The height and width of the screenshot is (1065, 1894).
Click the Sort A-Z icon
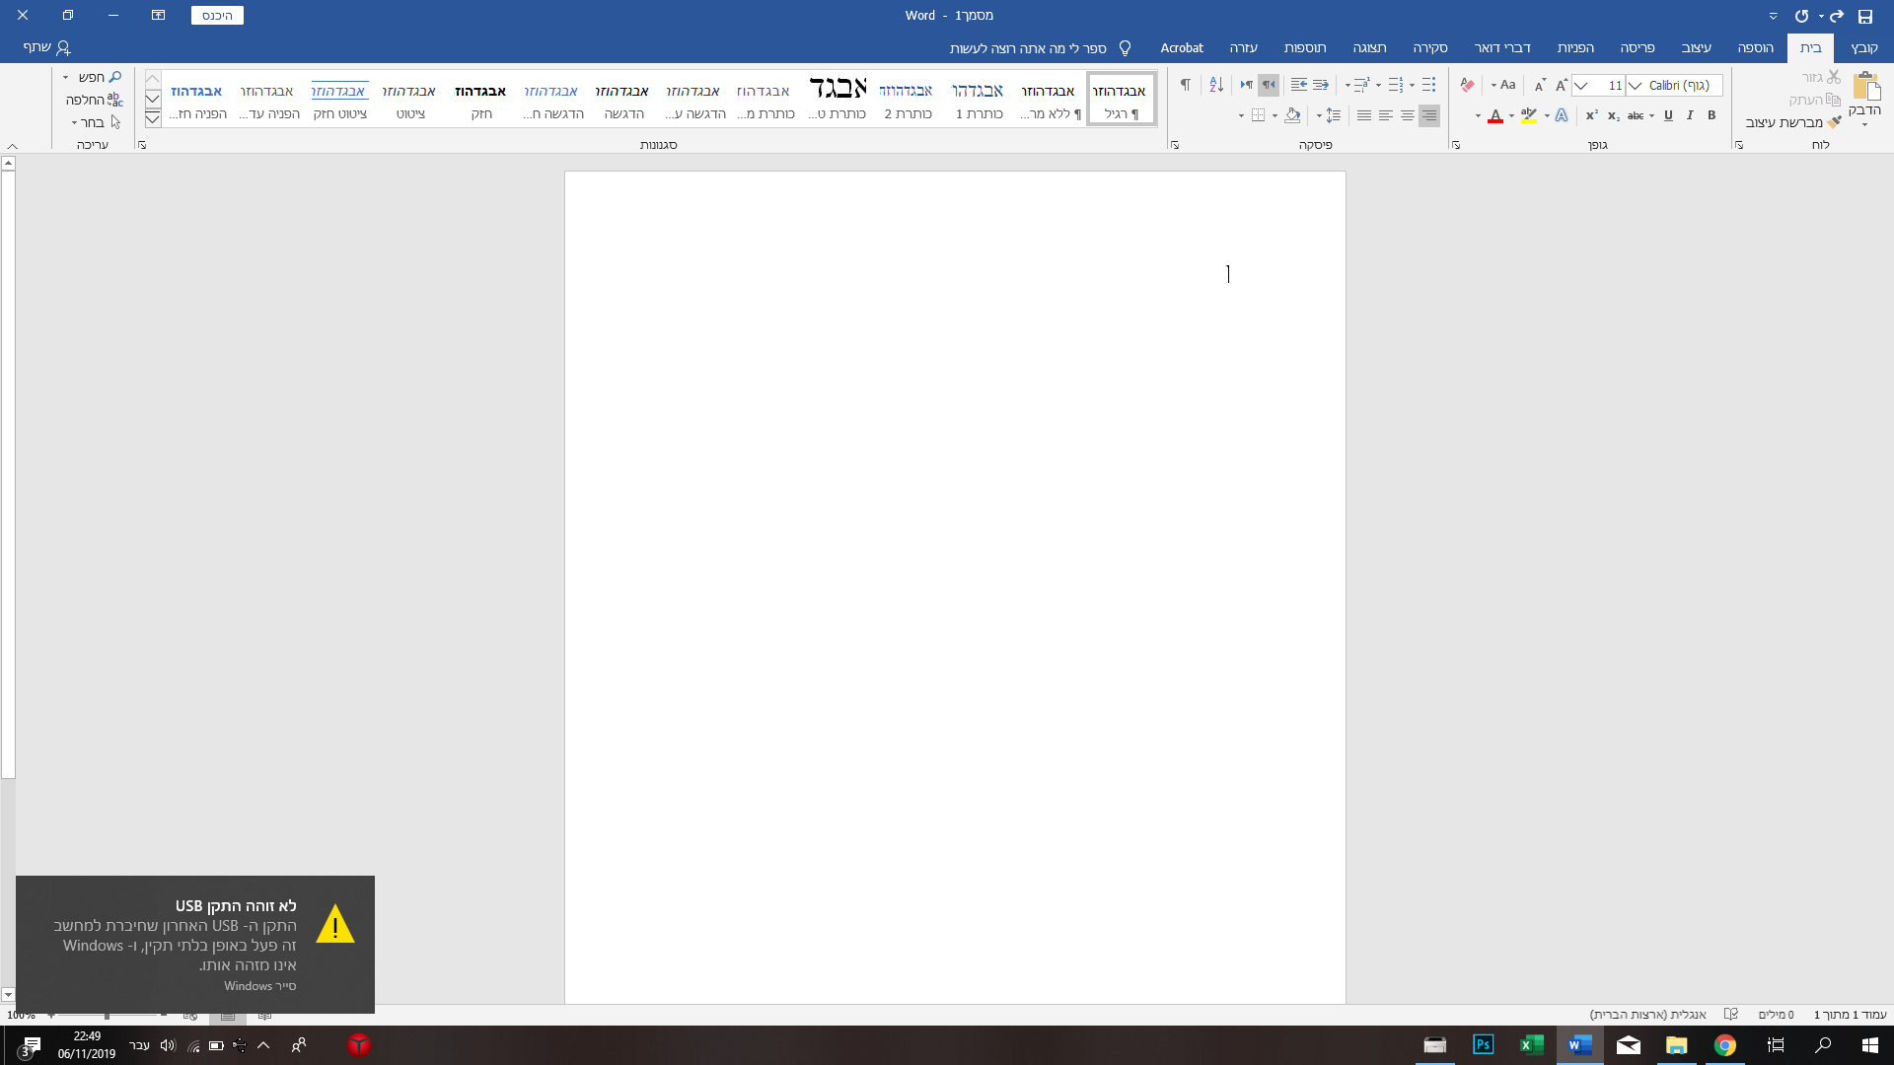point(1216,86)
